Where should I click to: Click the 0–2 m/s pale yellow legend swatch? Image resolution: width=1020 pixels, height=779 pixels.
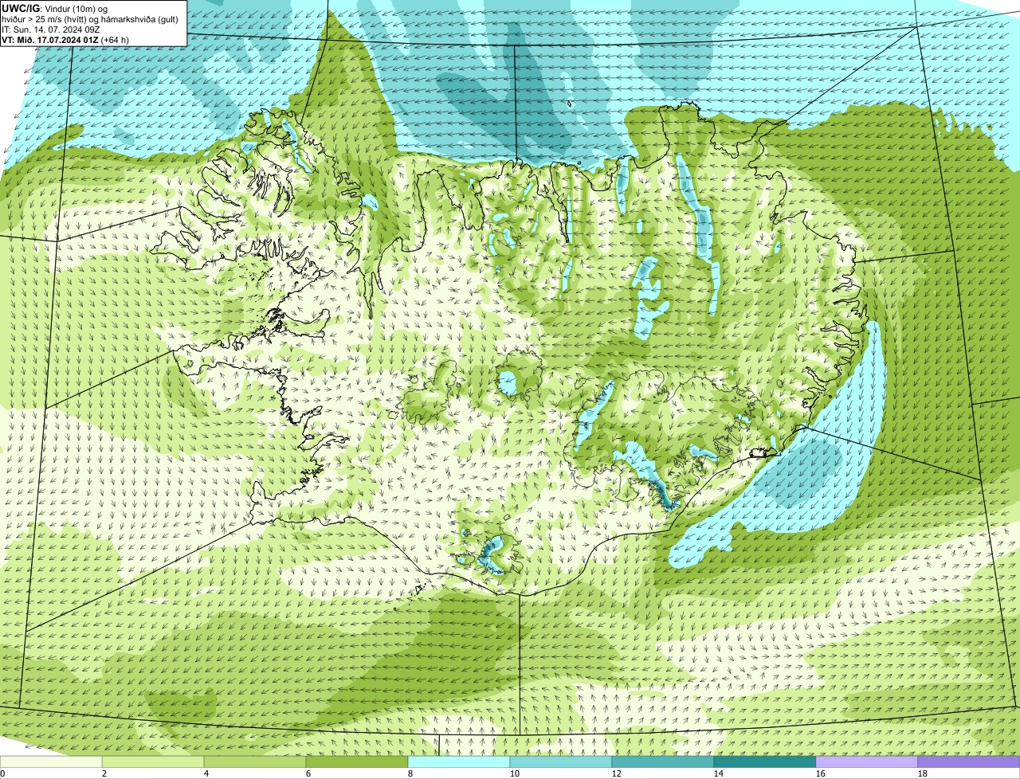pos(51,761)
